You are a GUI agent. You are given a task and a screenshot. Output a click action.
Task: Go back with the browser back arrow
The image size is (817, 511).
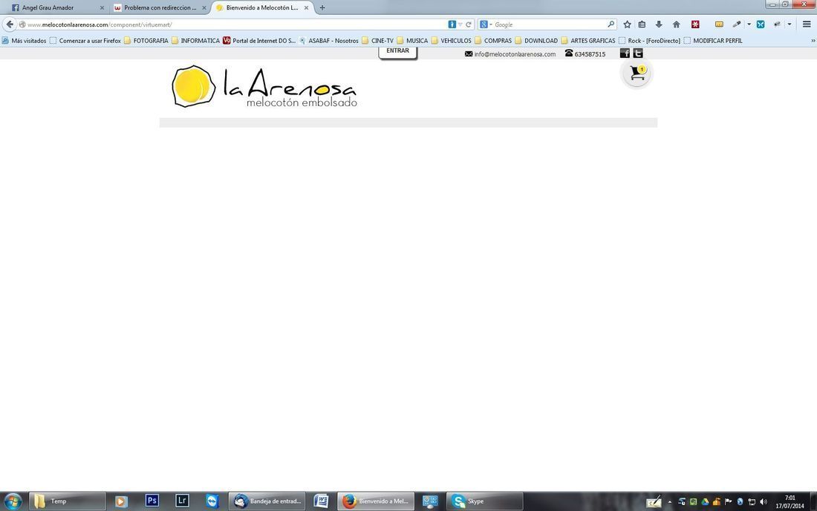[10, 25]
